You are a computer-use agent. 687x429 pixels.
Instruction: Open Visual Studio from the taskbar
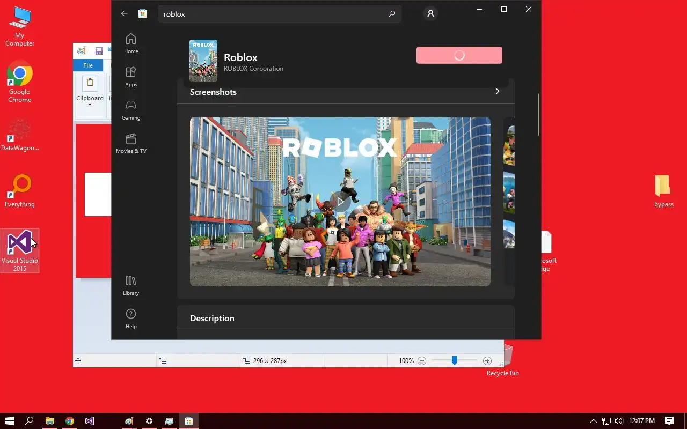90,421
